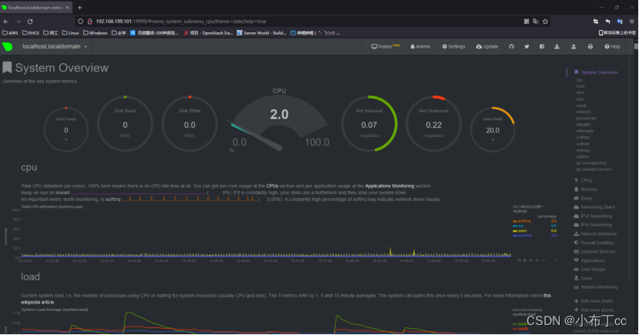
Task: Open Users sidebar section
Action: click(x=583, y=278)
